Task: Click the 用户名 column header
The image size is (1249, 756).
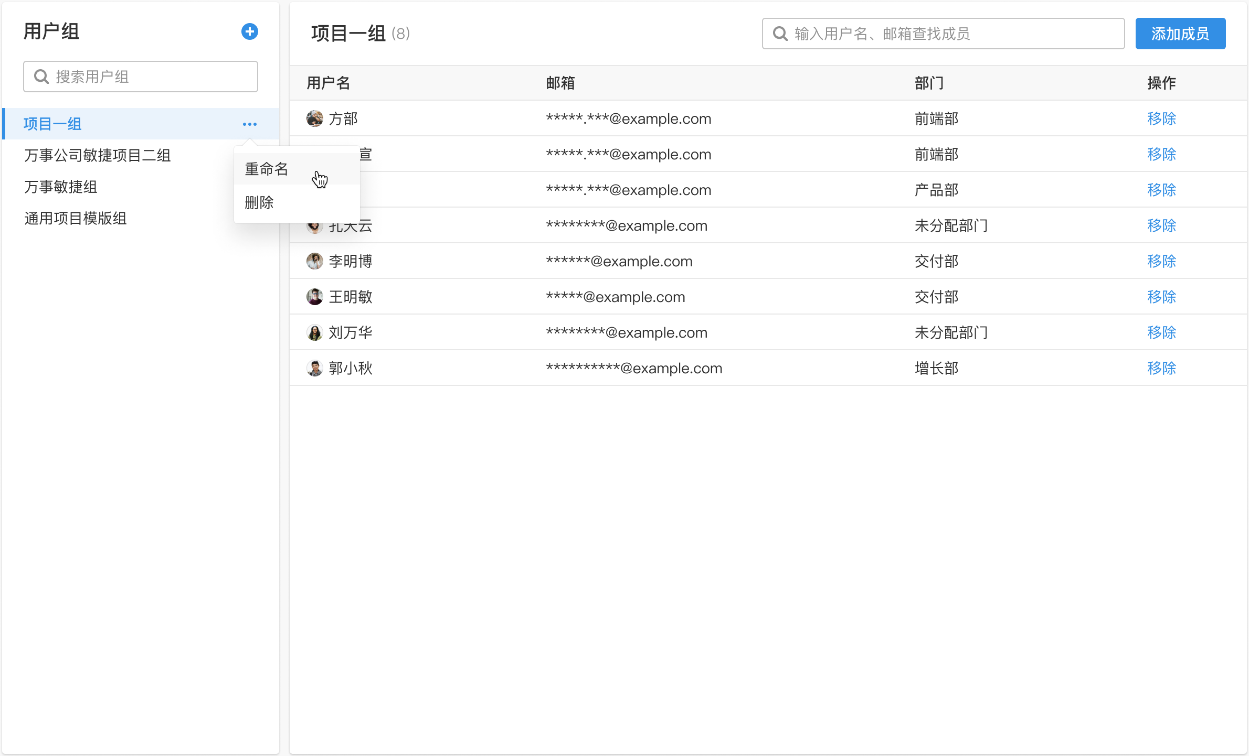Action: coord(329,83)
